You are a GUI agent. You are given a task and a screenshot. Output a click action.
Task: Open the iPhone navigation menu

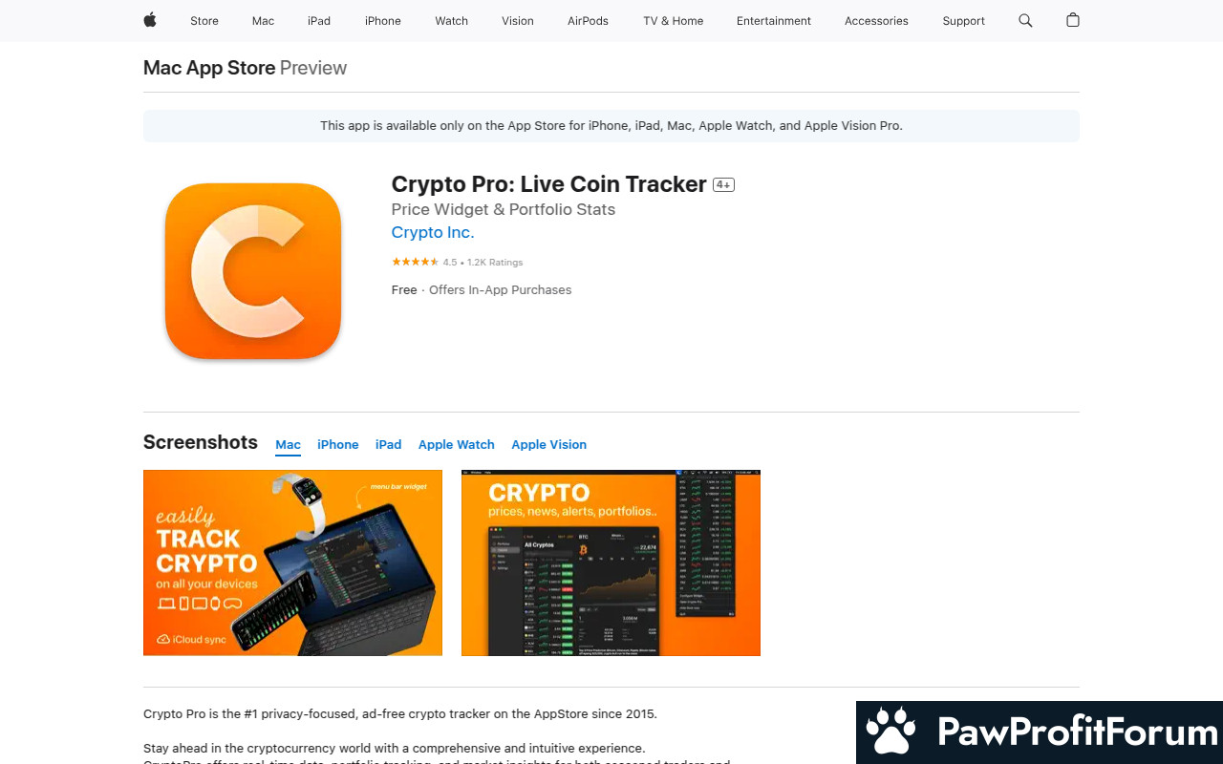pyautogui.click(x=383, y=21)
